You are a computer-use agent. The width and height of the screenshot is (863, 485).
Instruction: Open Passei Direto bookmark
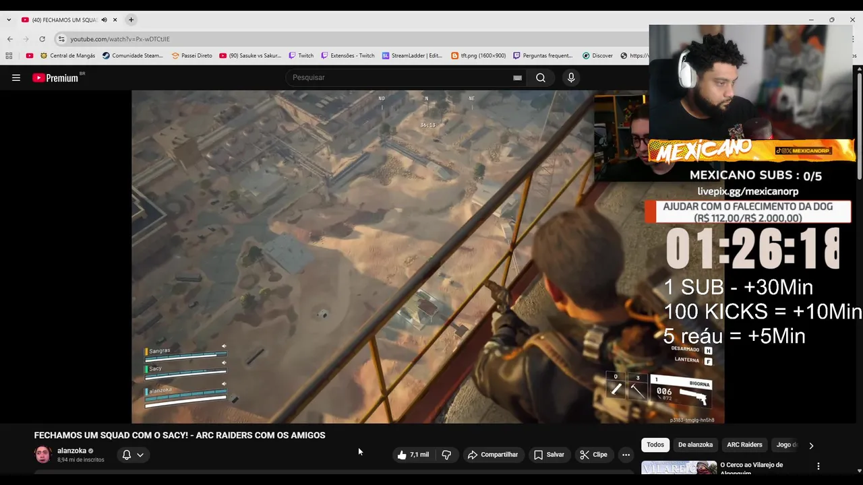(191, 56)
